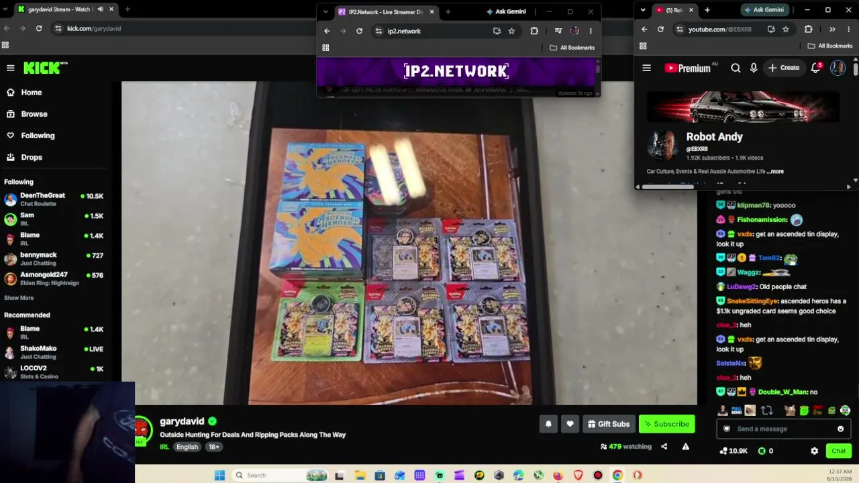Go to Home in Kick sidebar
Viewport: 859px width, 483px height.
[25, 93]
